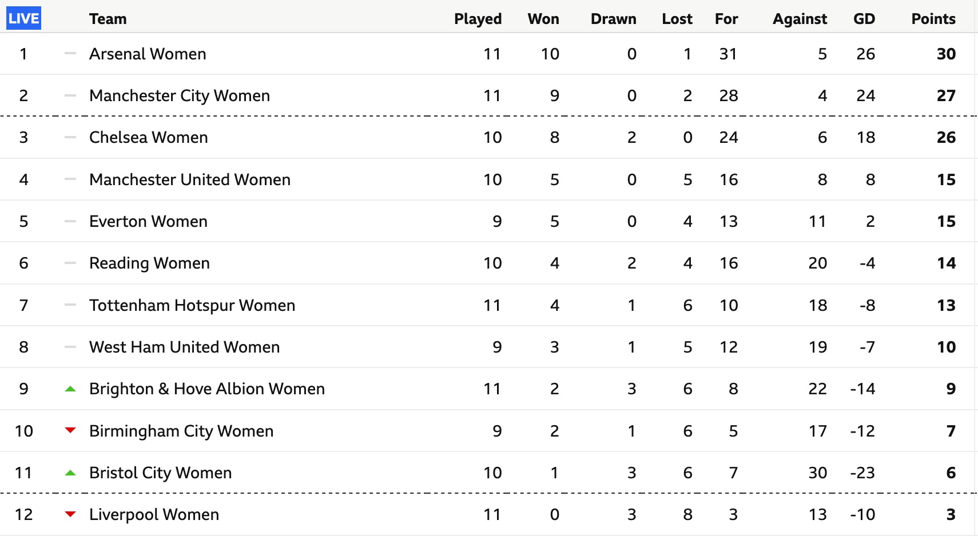978x536 pixels.
Task: Click the GD column header
Action: [x=864, y=19]
